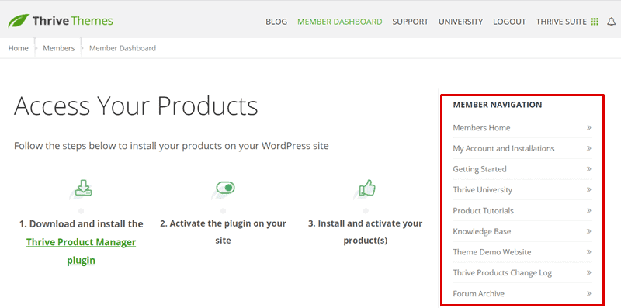Click the chevron next to Forum Archive
Viewport: 621px width, 308px height.
coord(589,294)
